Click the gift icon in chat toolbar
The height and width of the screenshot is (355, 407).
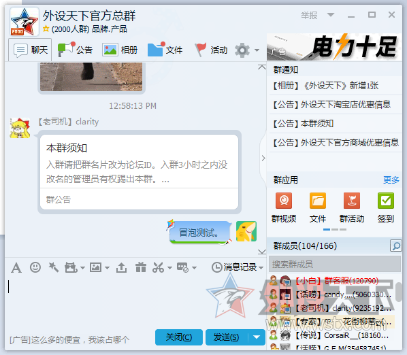[x=141, y=267]
